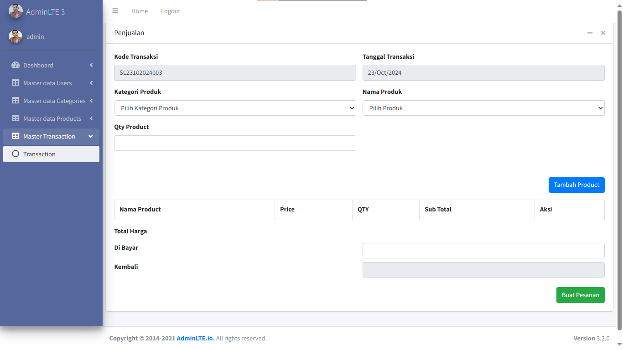Click the circle icon beside Transaction
The image size is (623, 350).
[16, 154]
